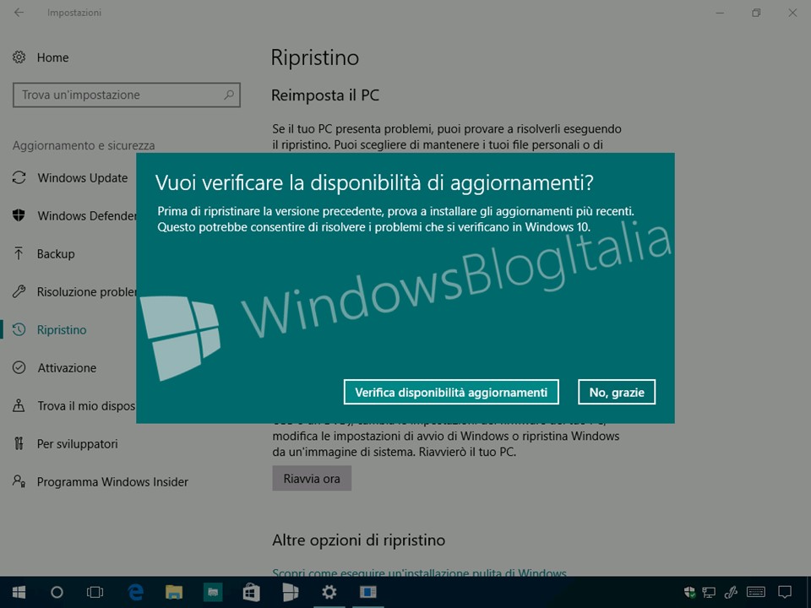Open Risoluzione problemi via its wrench icon
This screenshot has width=811, height=608.
tap(19, 291)
